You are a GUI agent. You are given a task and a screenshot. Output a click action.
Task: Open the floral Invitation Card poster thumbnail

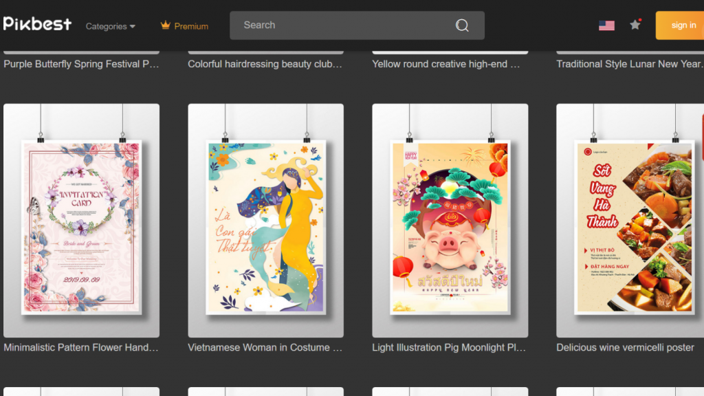[x=81, y=220]
